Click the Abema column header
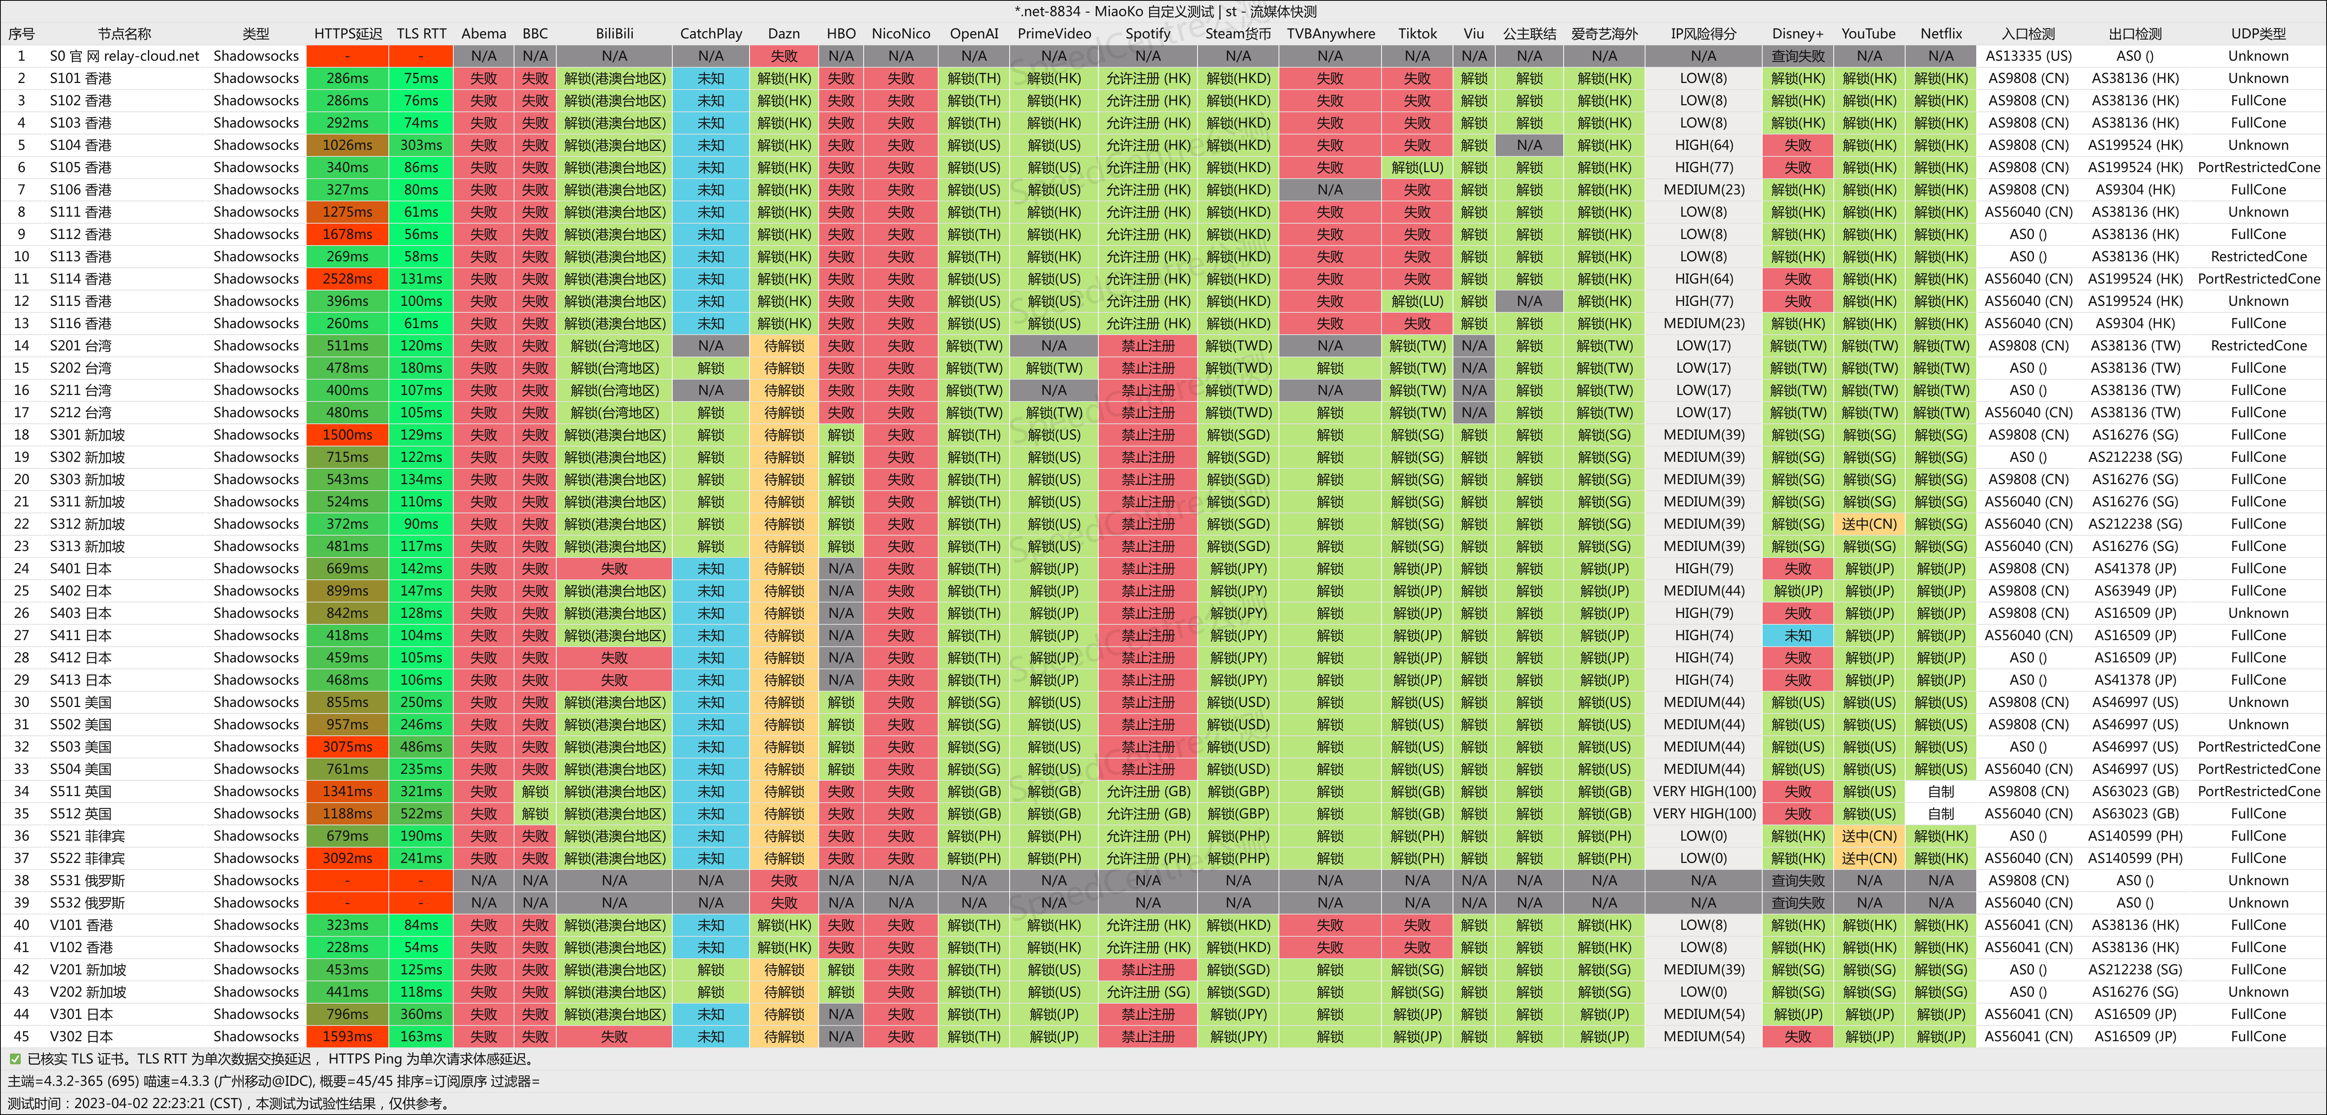The width and height of the screenshot is (2327, 1115). pyautogui.click(x=483, y=33)
